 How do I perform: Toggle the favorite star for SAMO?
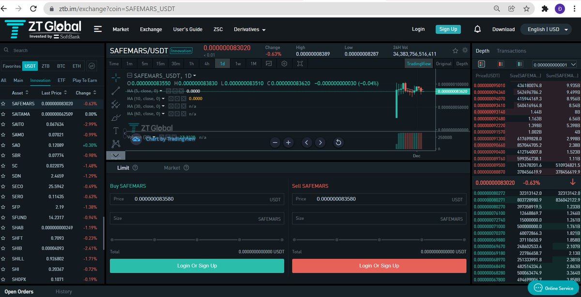(x=3, y=134)
